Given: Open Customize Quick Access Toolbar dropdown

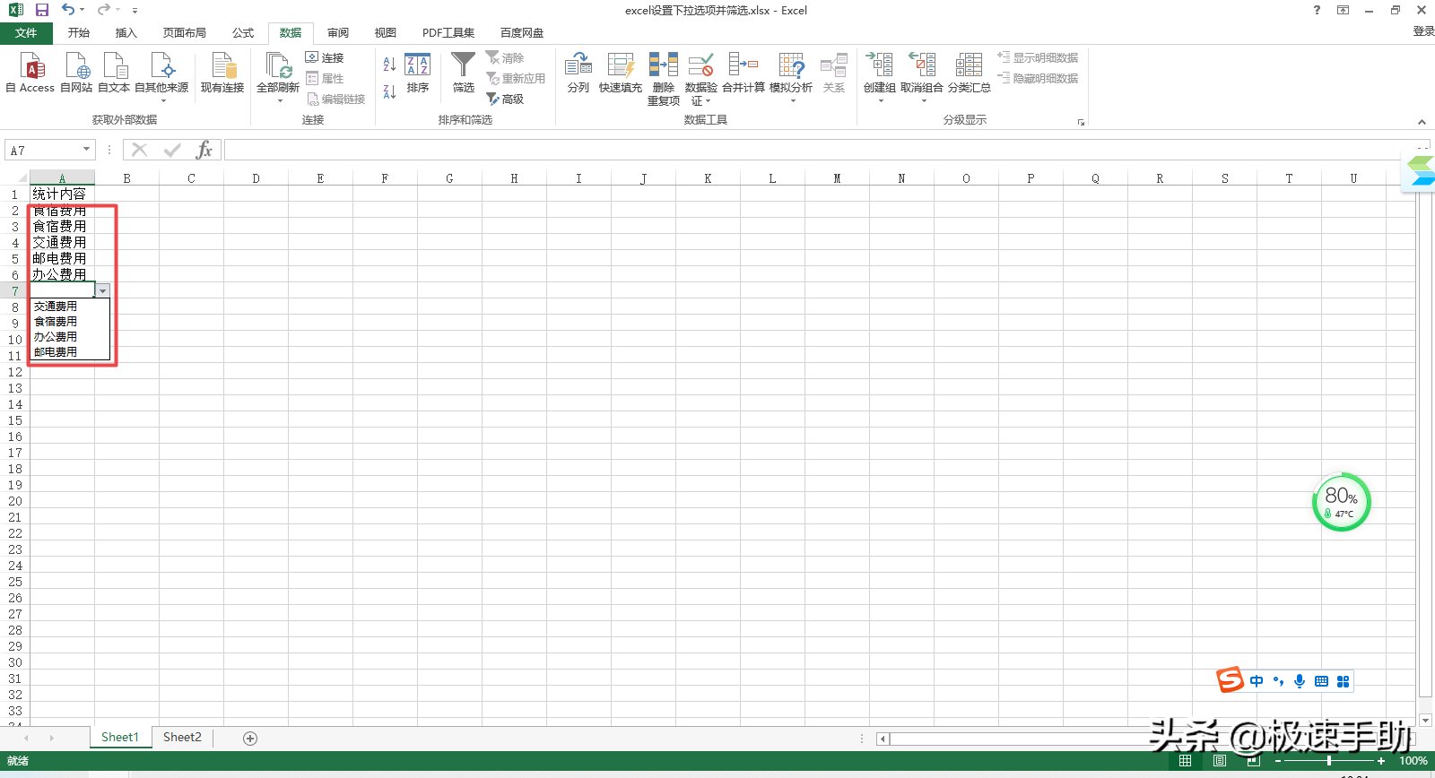Looking at the screenshot, I should (x=135, y=11).
